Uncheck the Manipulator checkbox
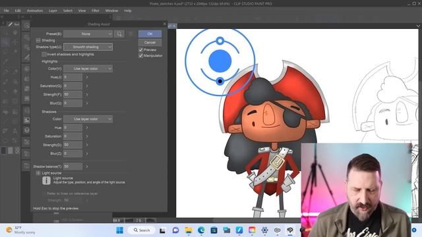Viewport: 422px width, 237px height. [140, 55]
